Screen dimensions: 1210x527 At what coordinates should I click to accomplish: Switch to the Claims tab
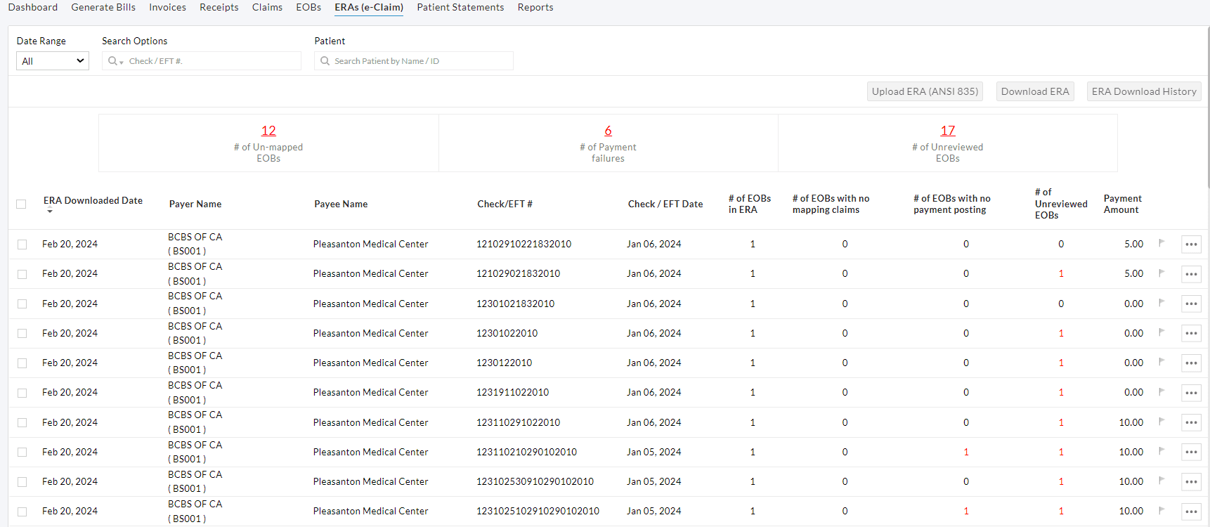[x=267, y=7]
